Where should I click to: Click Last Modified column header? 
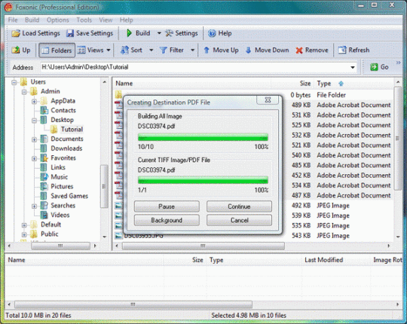(323, 260)
